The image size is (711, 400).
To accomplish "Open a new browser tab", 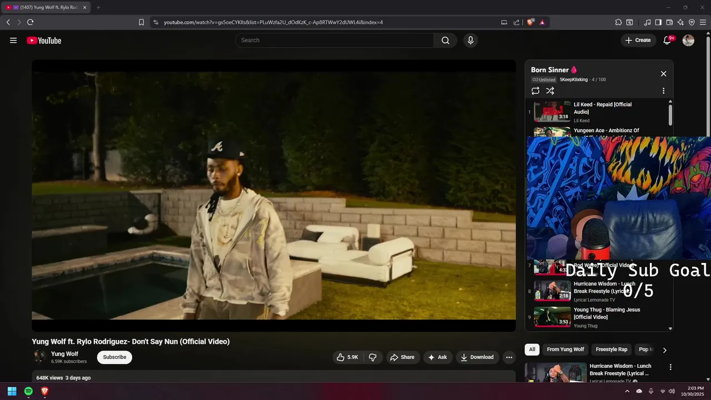I will [98, 7].
